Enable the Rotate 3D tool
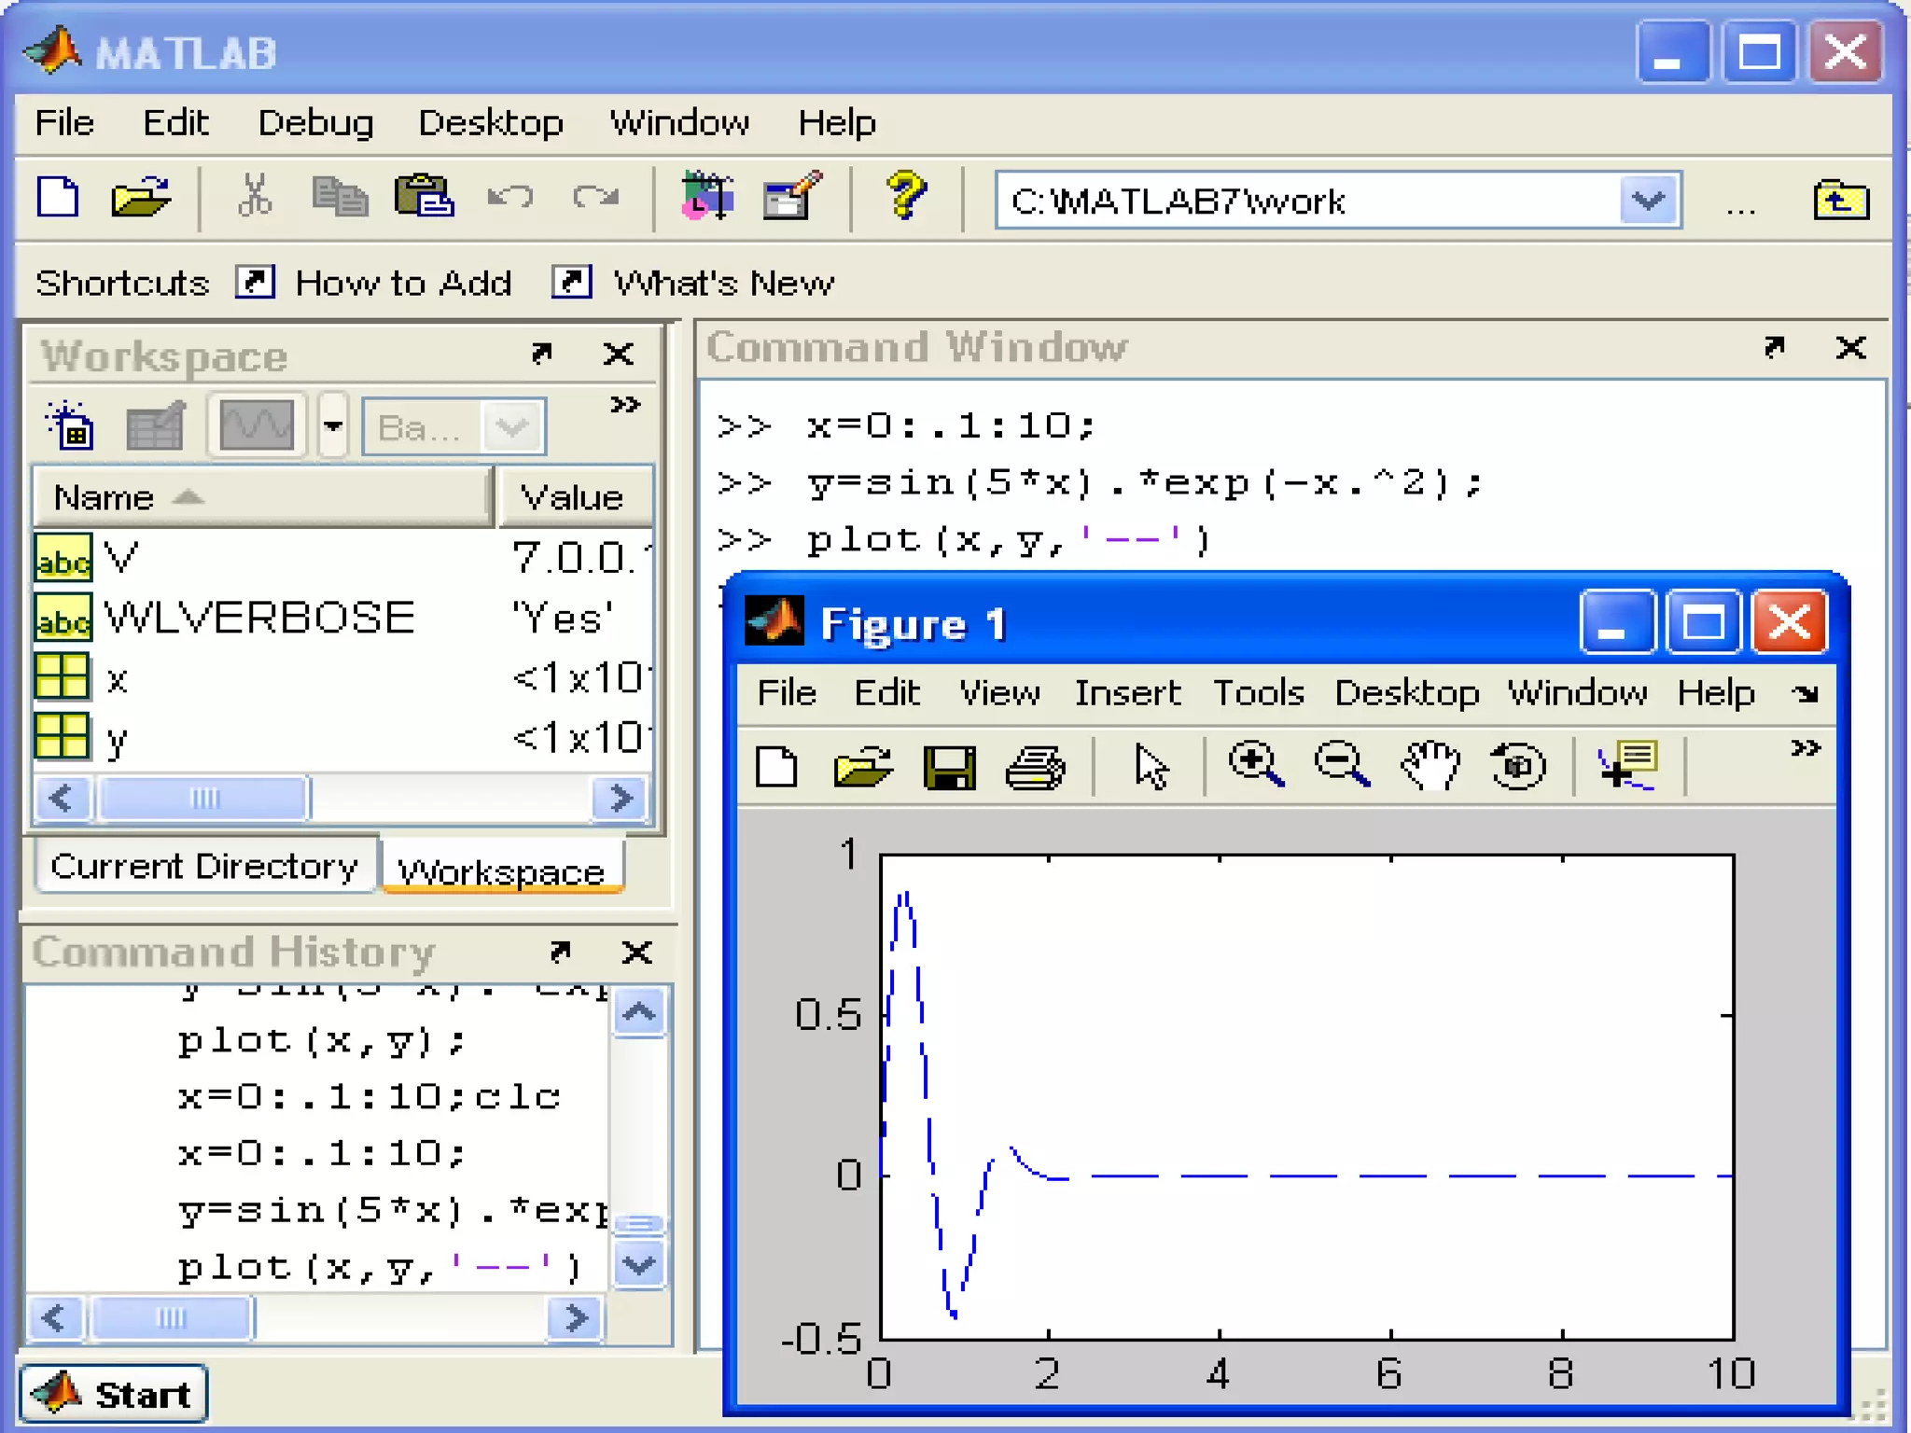 pyautogui.click(x=1517, y=766)
